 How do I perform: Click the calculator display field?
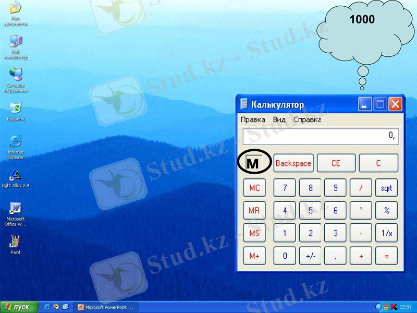pyautogui.click(x=320, y=136)
